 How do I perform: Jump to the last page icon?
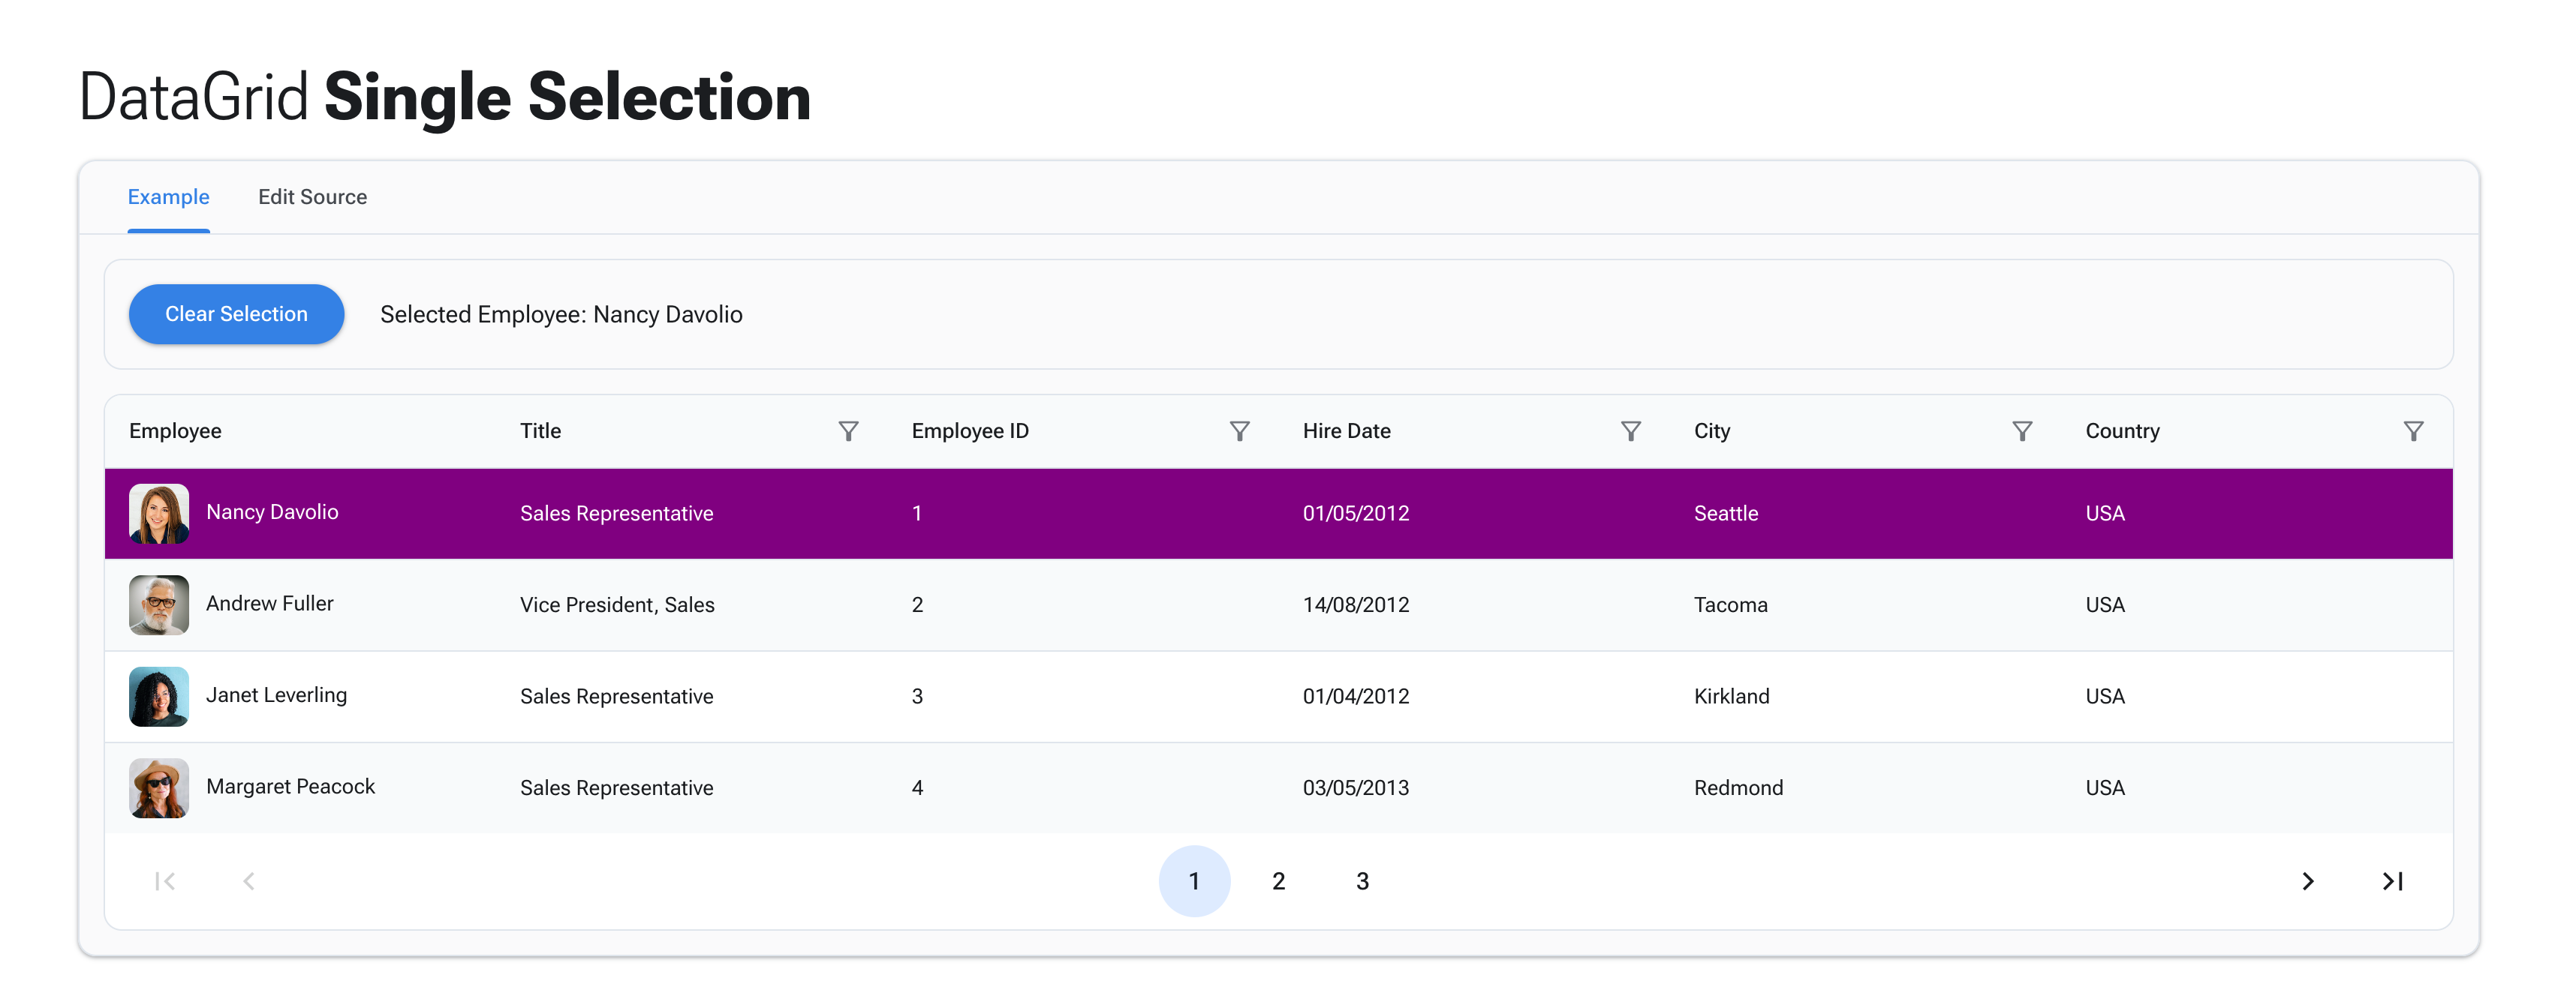click(2392, 880)
